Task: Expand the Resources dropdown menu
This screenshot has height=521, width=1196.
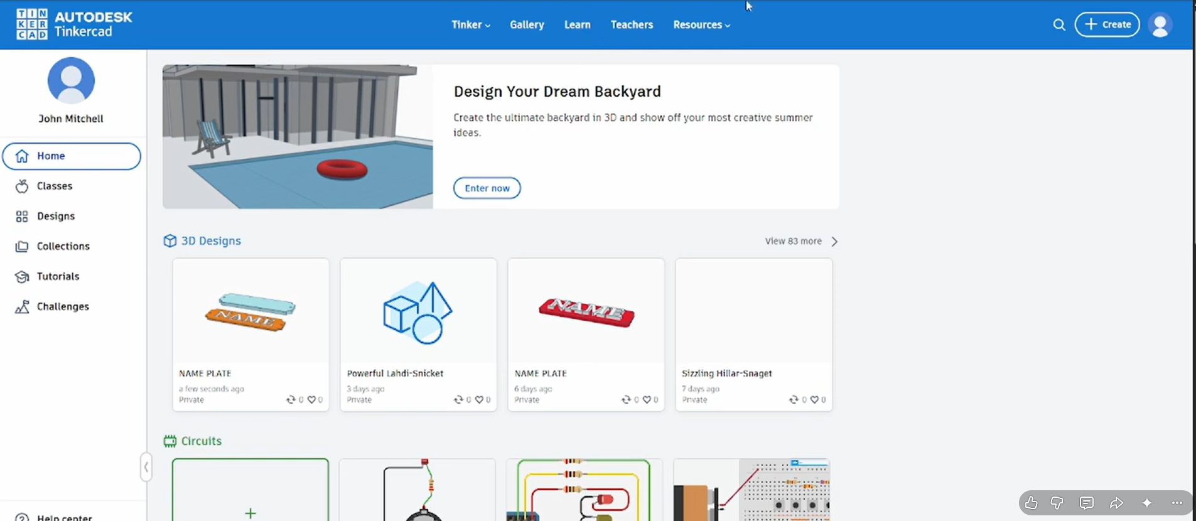Action: [701, 25]
